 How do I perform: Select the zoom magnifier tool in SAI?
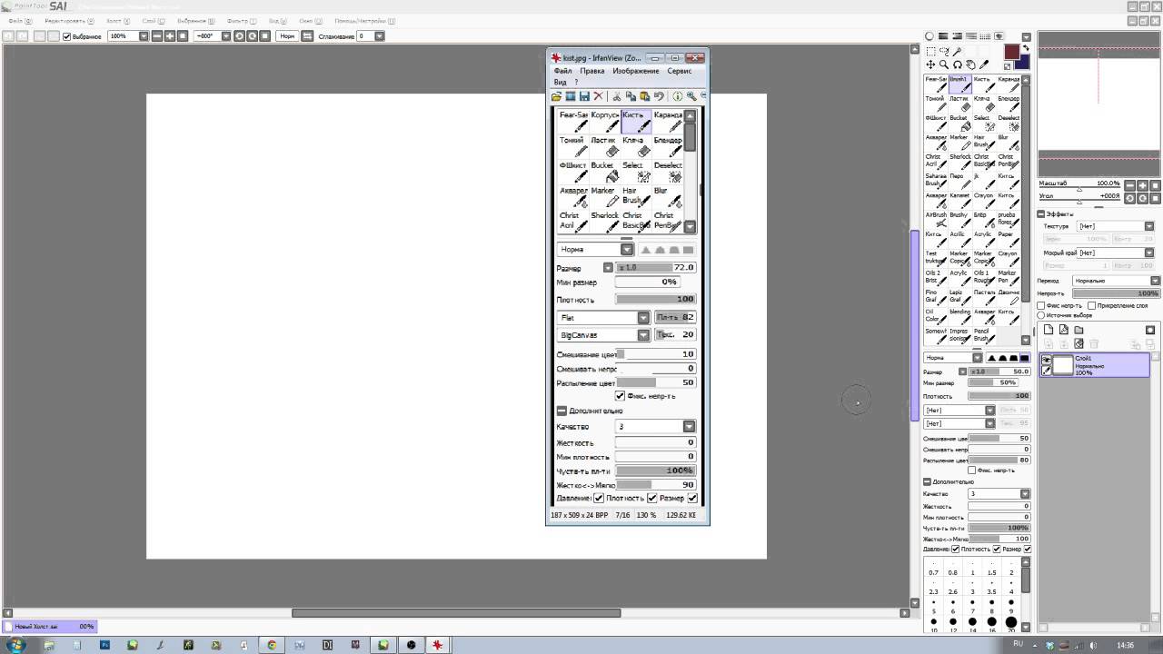(944, 64)
